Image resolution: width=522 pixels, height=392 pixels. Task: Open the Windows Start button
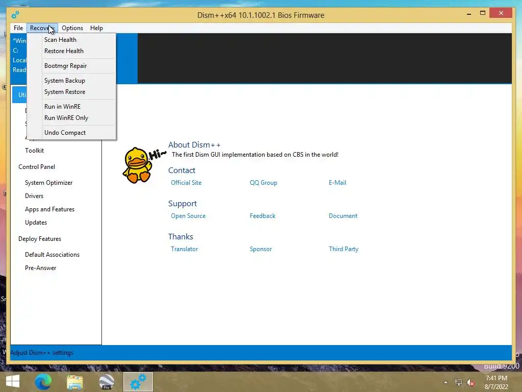point(13,381)
